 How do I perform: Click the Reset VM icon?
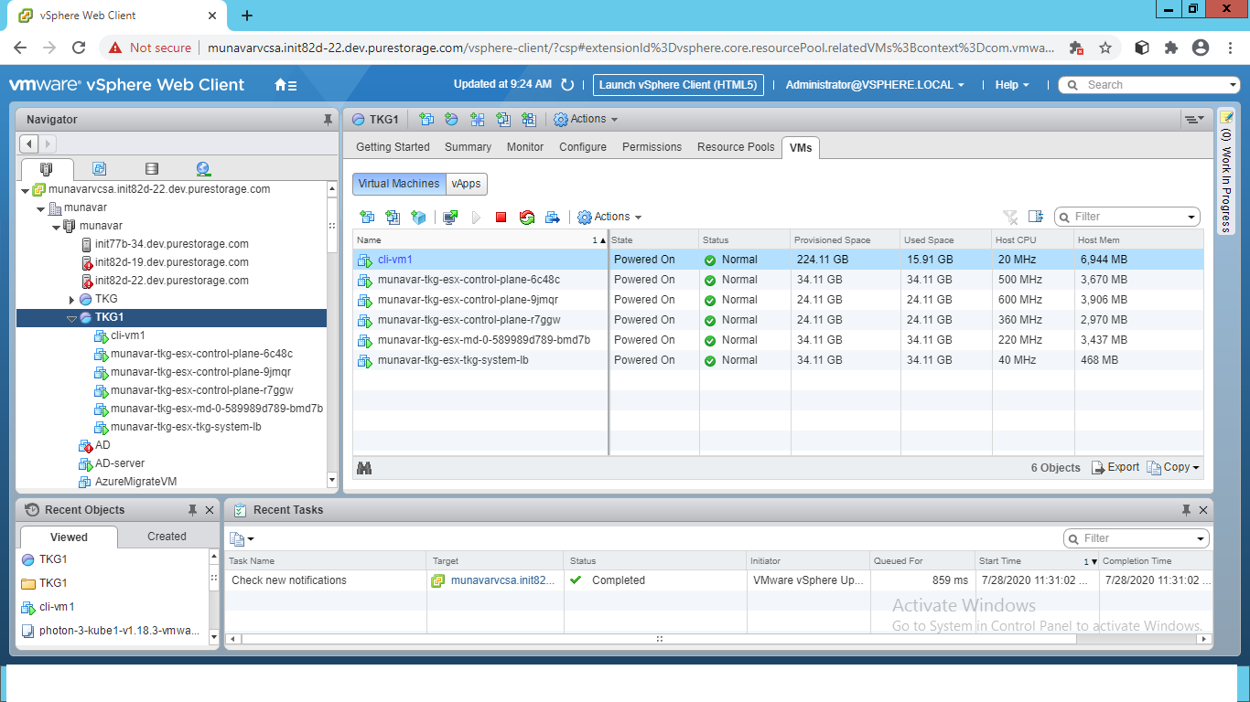(x=526, y=218)
